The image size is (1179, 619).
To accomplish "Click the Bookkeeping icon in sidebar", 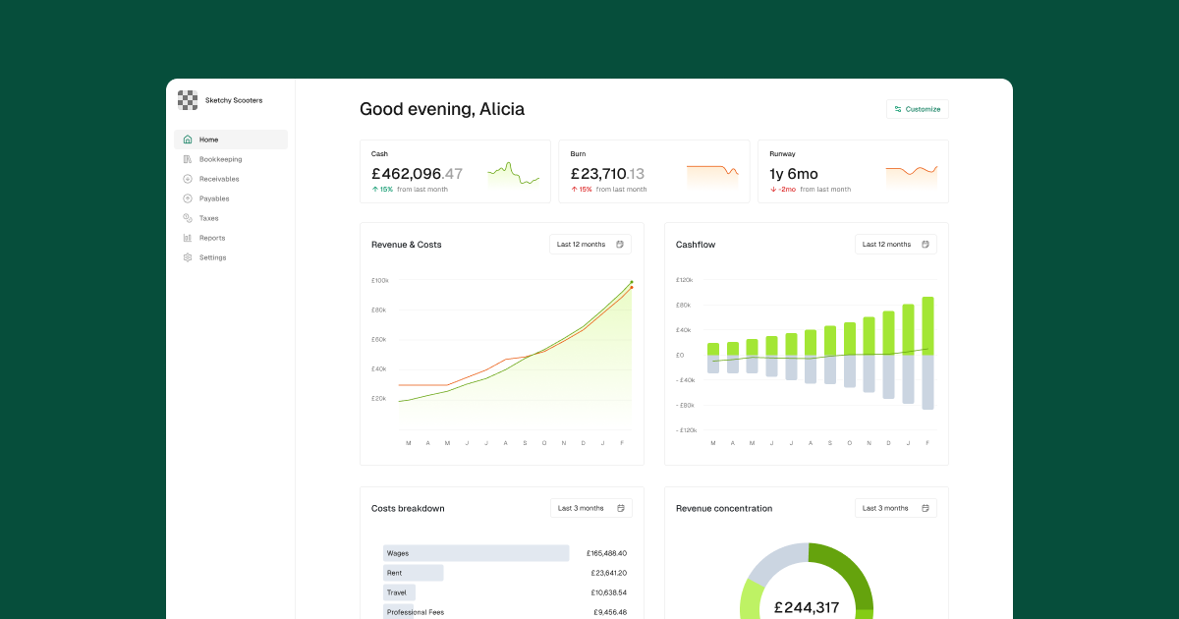I will (188, 159).
